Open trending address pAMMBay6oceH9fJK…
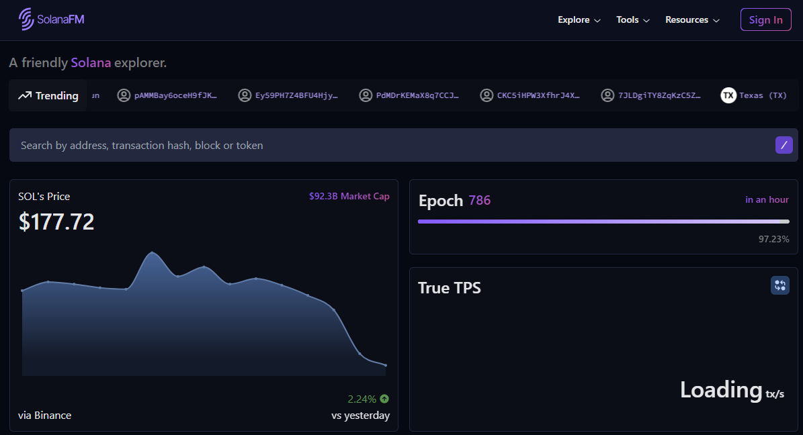The height and width of the screenshot is (435, 803). pyautogui.click(x=175, y=95)
